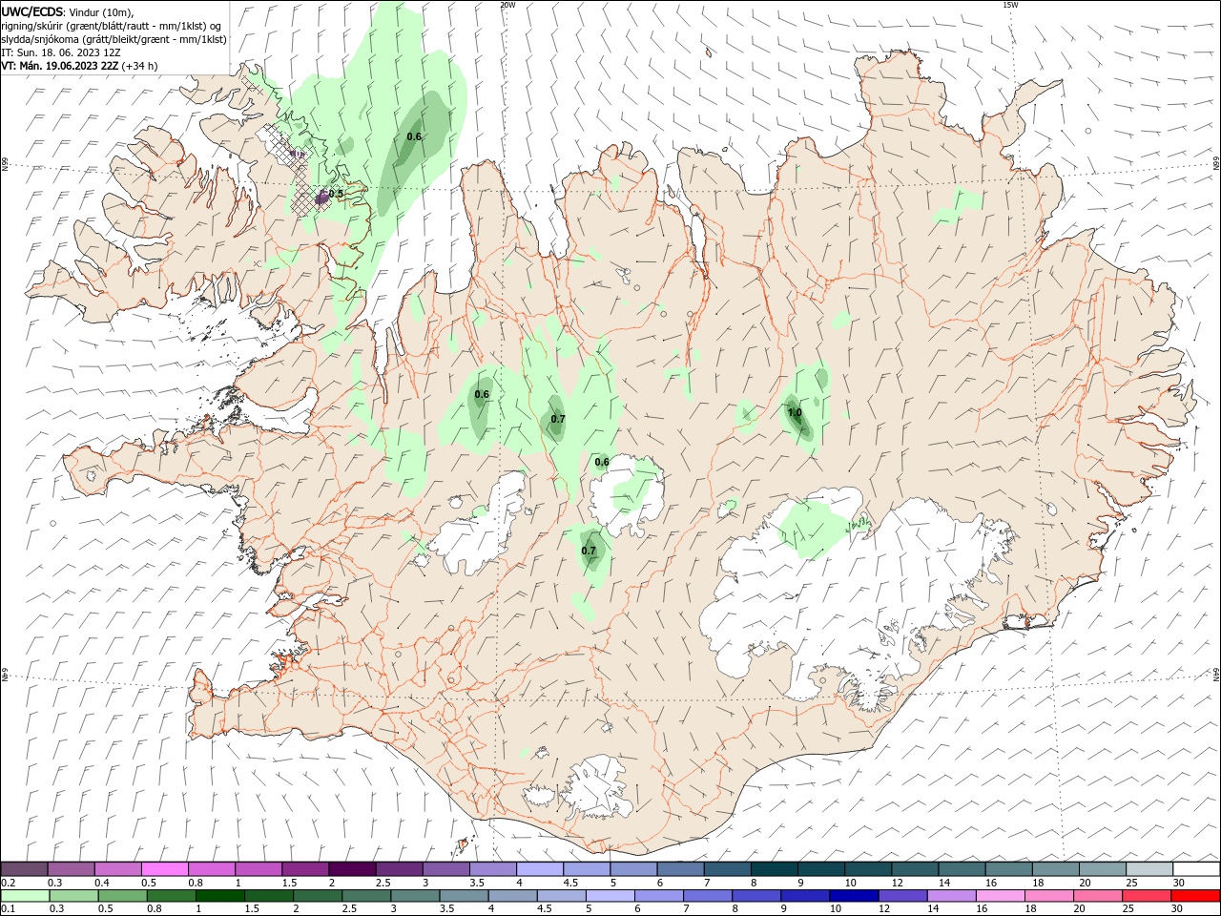
Task: Click the 'slydda/snjókoma' snow legend description line
Action: [x=114, y=39]
